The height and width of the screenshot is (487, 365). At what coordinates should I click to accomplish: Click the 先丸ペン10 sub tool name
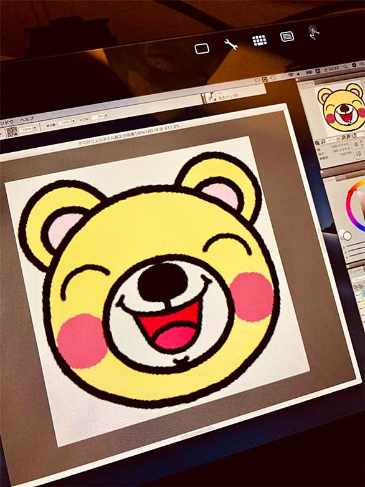click(228, 97)
